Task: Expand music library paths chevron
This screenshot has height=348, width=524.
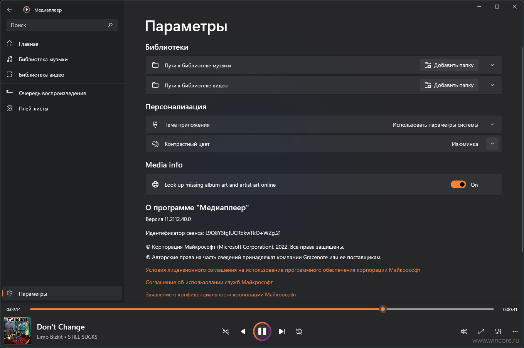Action: (x=492, y=65)
